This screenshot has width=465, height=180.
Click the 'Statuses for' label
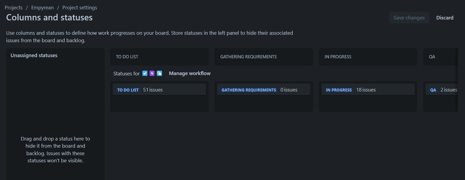(126, 73)
